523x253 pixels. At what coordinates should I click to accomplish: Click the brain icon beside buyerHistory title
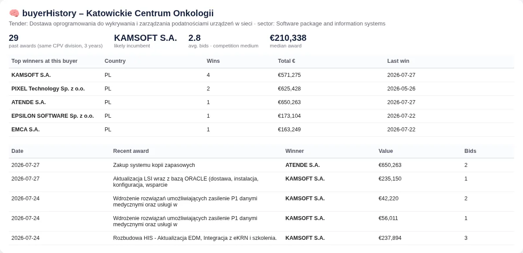pyautogui.click(x=14, y=13)
